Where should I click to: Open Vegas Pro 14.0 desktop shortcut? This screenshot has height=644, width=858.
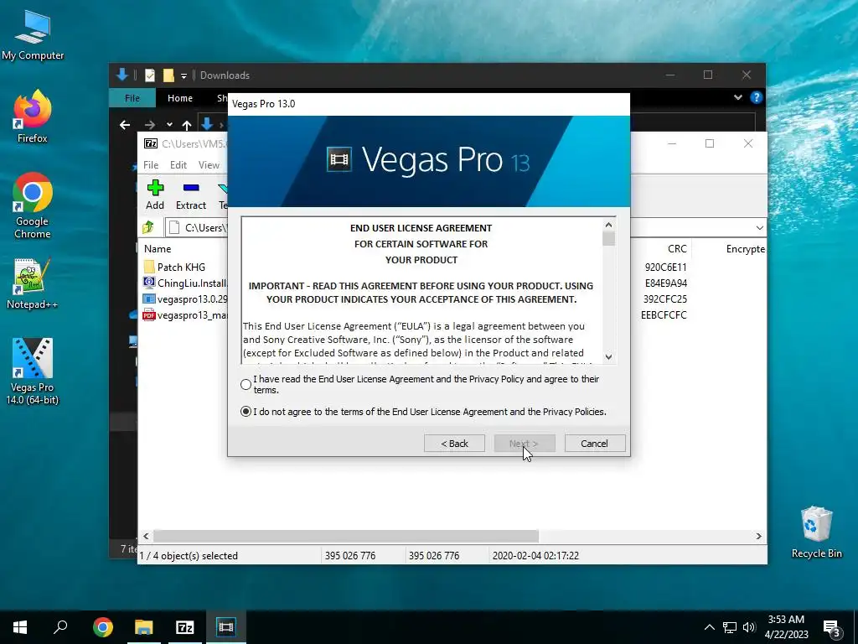[x=33, y=371]
